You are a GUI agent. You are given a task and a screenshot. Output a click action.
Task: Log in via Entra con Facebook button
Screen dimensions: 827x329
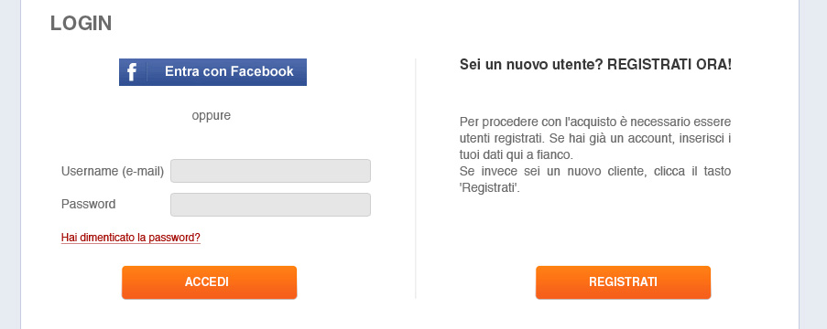212,72
